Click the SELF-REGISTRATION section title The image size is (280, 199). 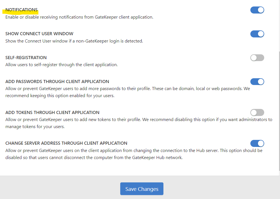26,57
